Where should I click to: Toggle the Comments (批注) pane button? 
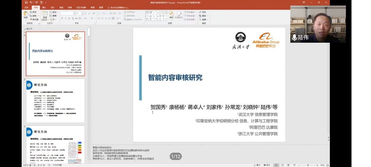pyautogui.click(x=267, y=165)
